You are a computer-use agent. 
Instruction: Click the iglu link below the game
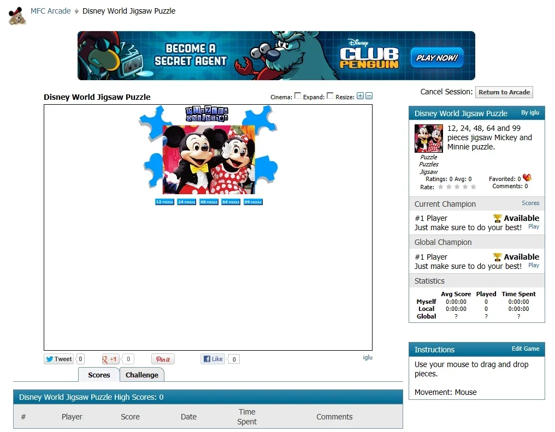[x=368, y=357]
